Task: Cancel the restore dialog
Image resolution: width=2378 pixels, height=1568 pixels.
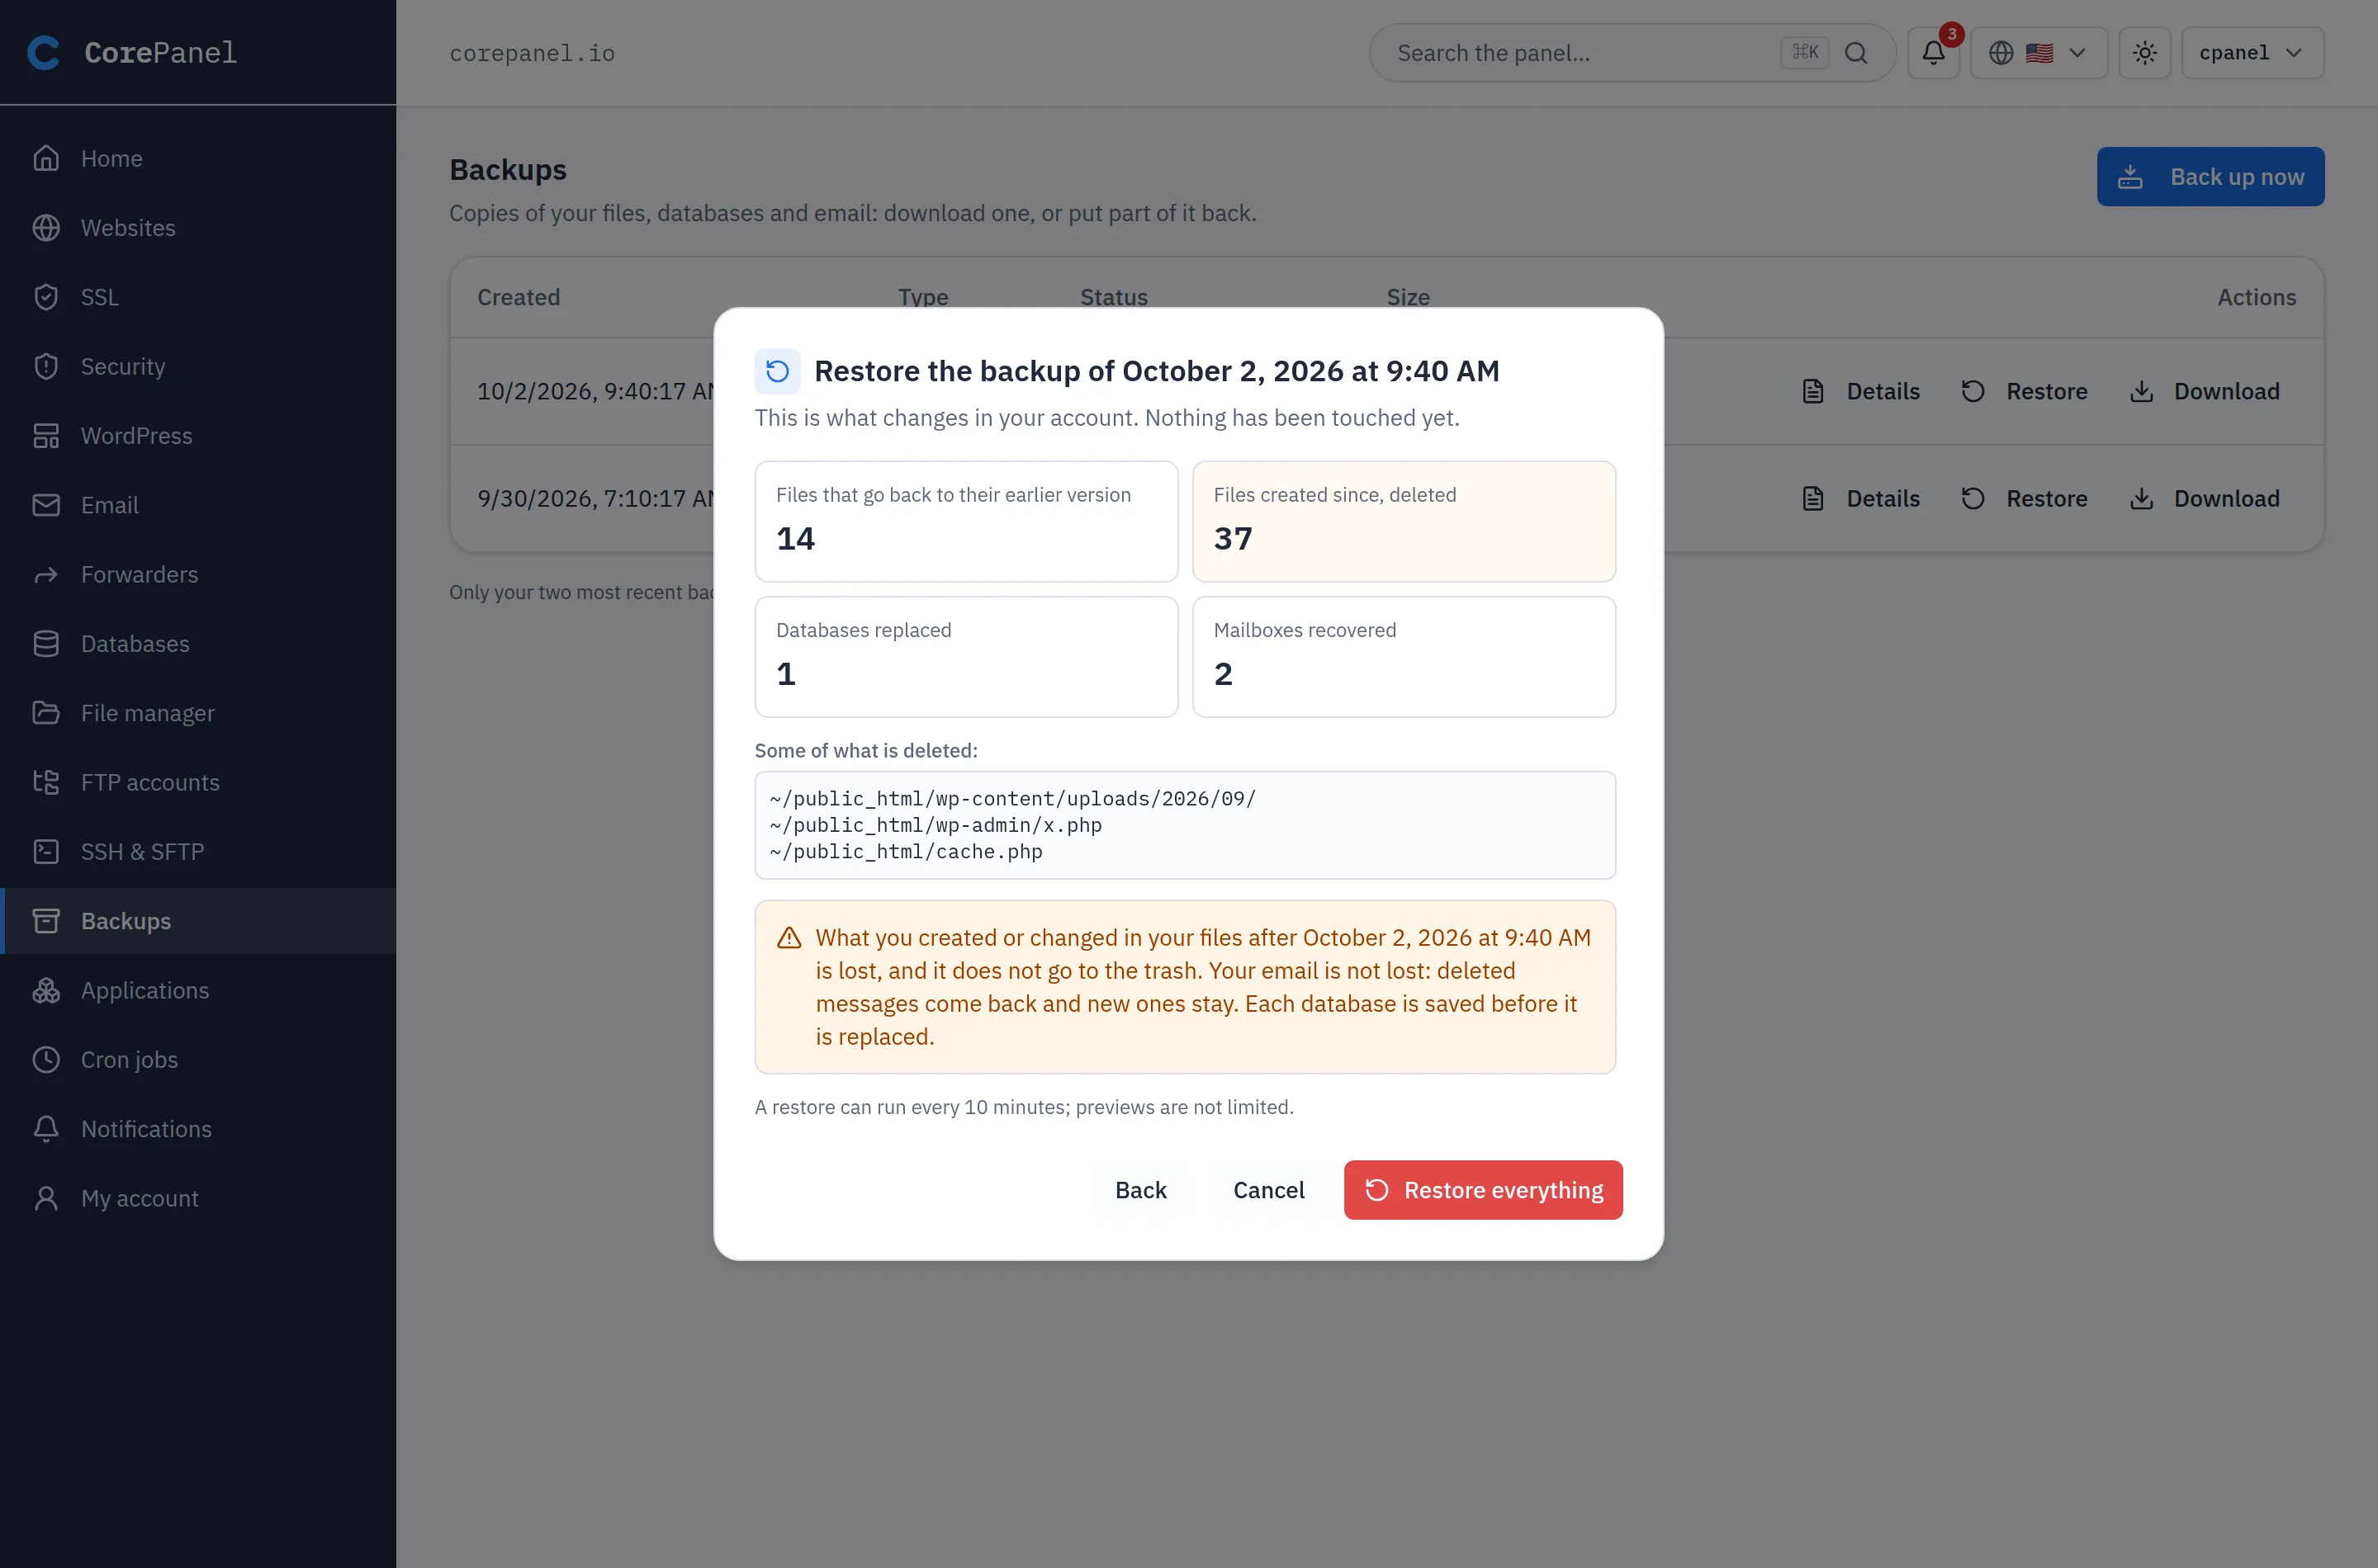Action: click(1268, 1190)
